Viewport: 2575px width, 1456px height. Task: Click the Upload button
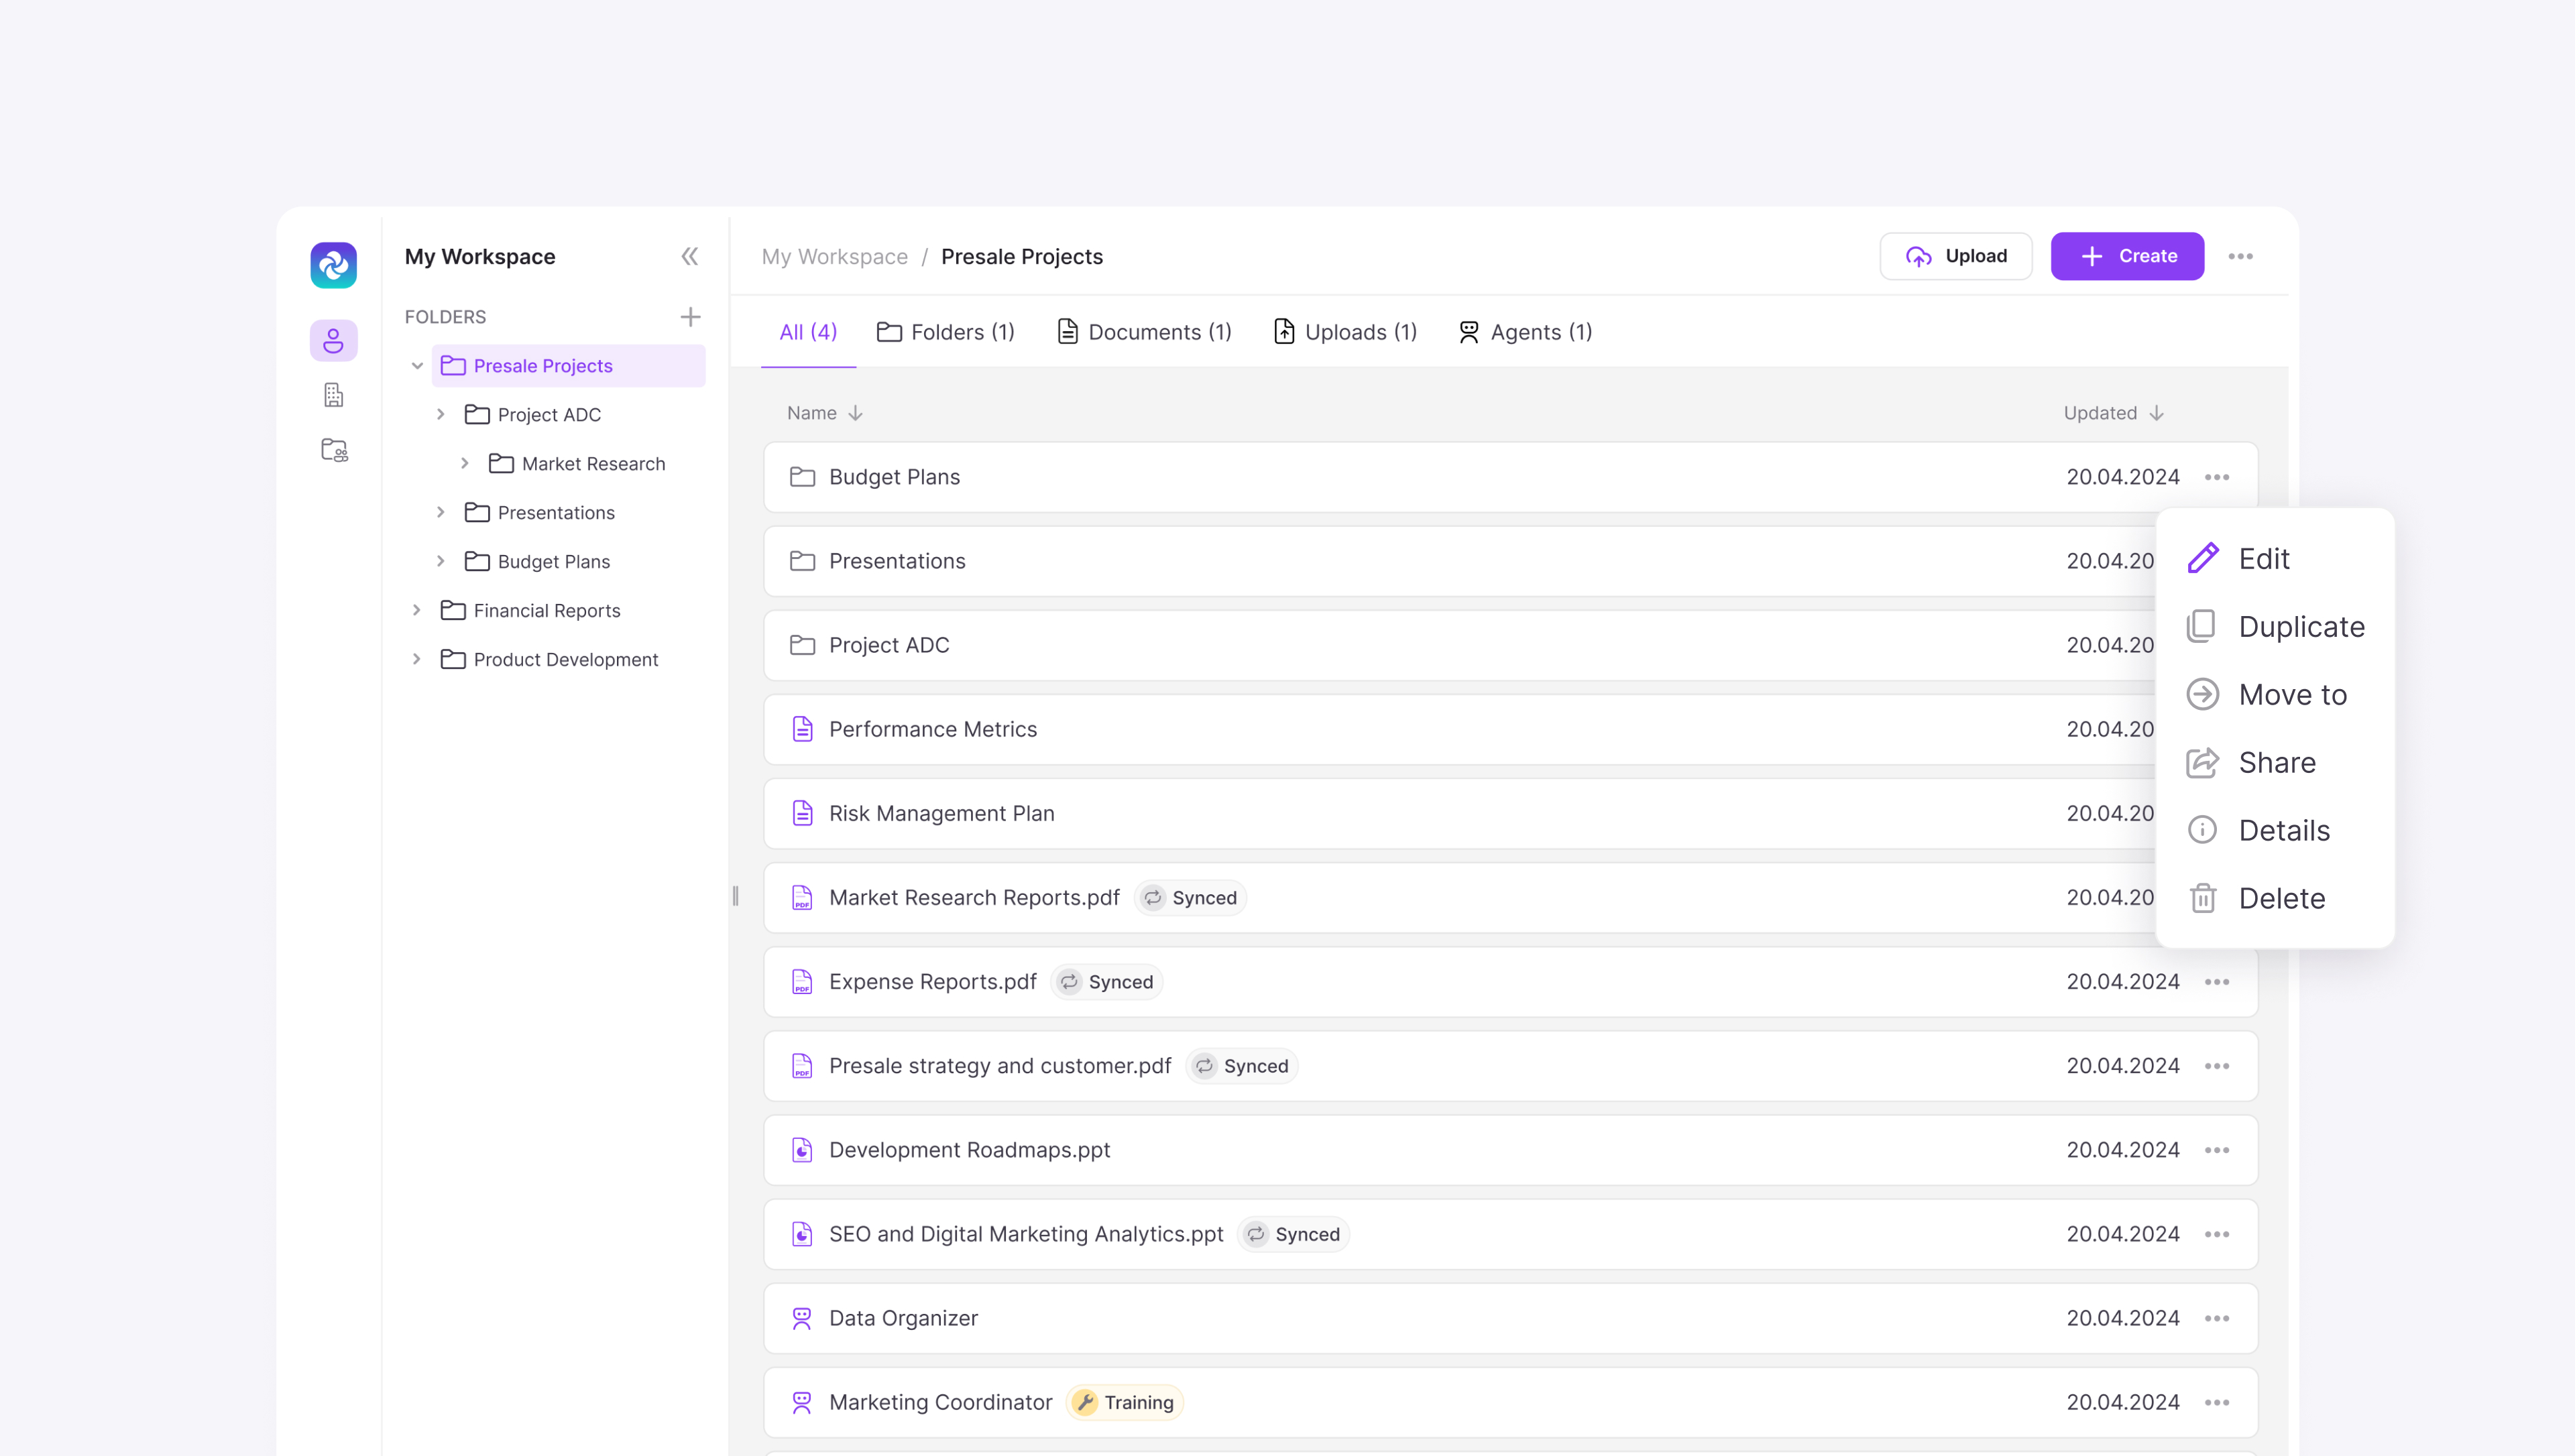(1955, 256)
